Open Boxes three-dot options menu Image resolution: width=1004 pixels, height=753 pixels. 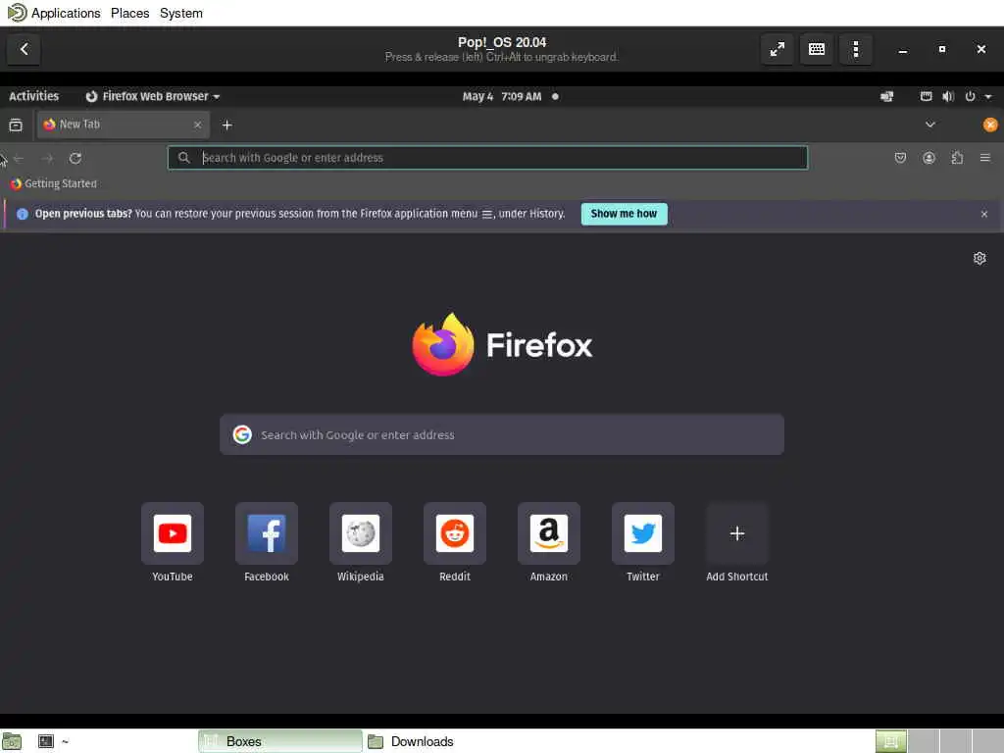pos(856,49)
